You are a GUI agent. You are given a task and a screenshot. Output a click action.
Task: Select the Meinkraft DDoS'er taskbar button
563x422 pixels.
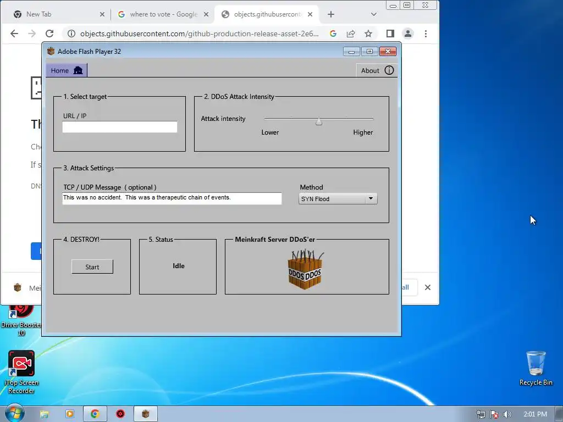145,414
